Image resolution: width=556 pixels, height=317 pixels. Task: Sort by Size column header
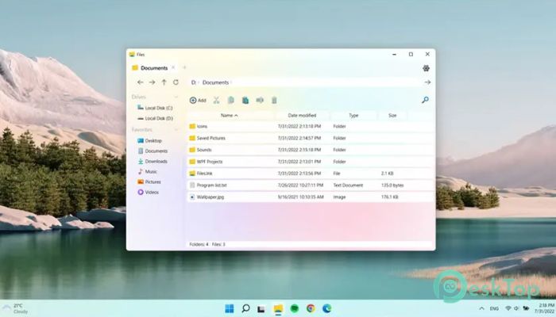point(392,116)
